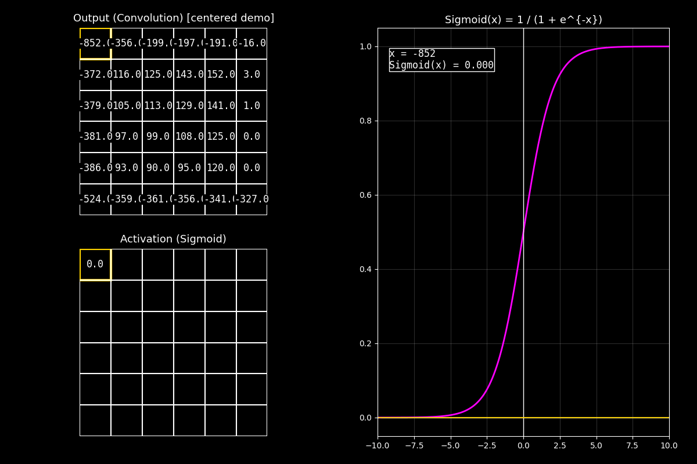
Task: Click sigmoid curve where it crosses x=0 line
Action: [523, 232]
